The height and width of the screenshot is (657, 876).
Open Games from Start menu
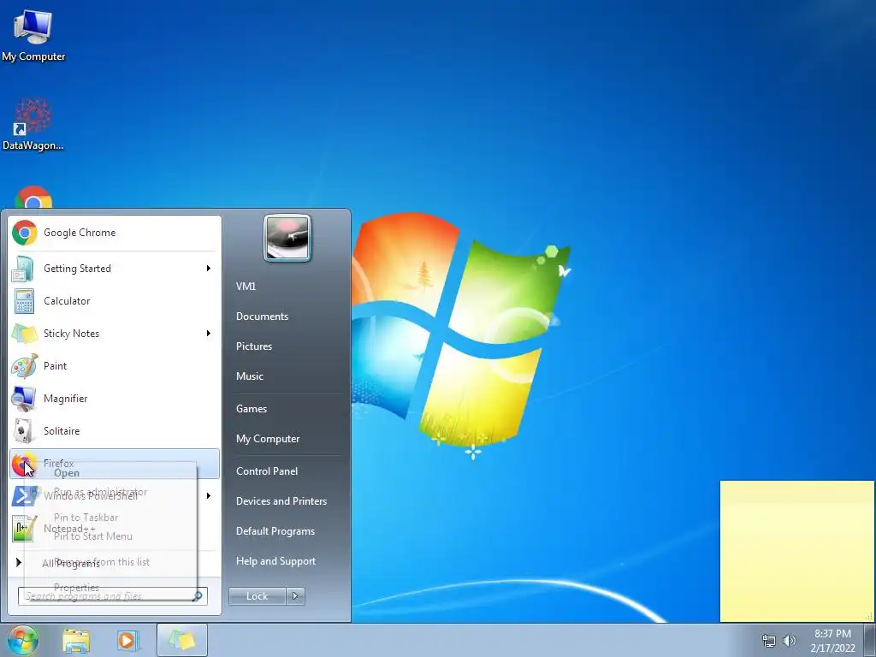pyautogui.click(x=252, y=409)
